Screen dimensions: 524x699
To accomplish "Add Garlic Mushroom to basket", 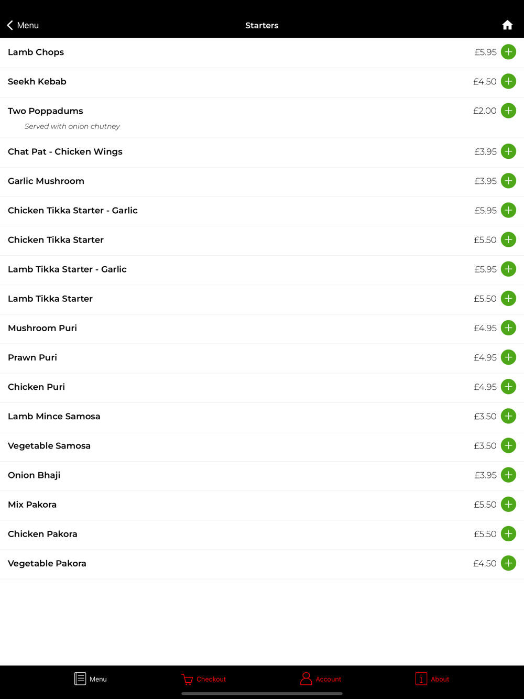I will coord(508,181).
